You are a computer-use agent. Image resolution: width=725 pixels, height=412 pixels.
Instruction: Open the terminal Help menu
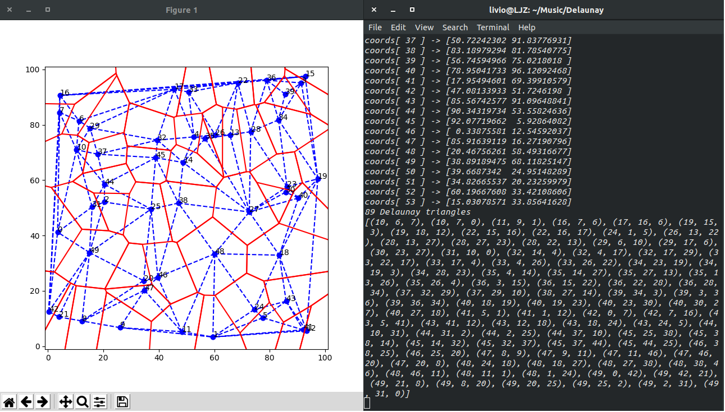[x=527, y=27]
